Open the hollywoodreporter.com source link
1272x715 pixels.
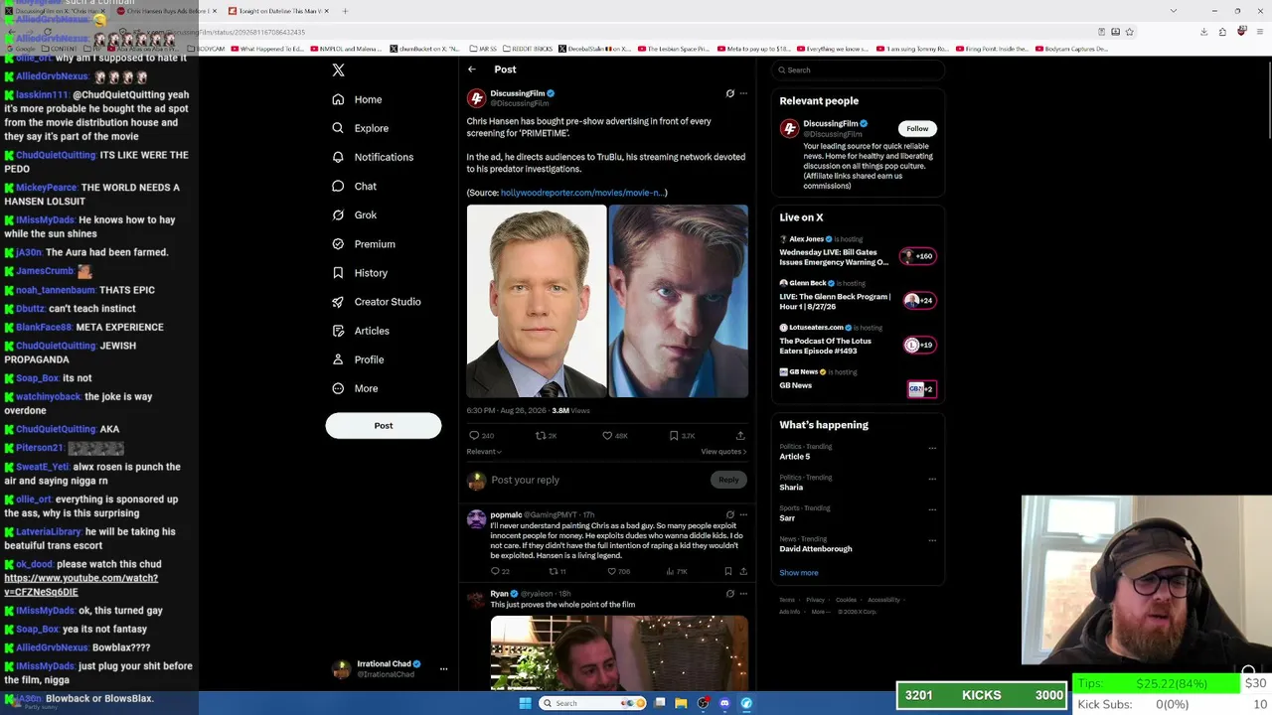pos(582,193)
